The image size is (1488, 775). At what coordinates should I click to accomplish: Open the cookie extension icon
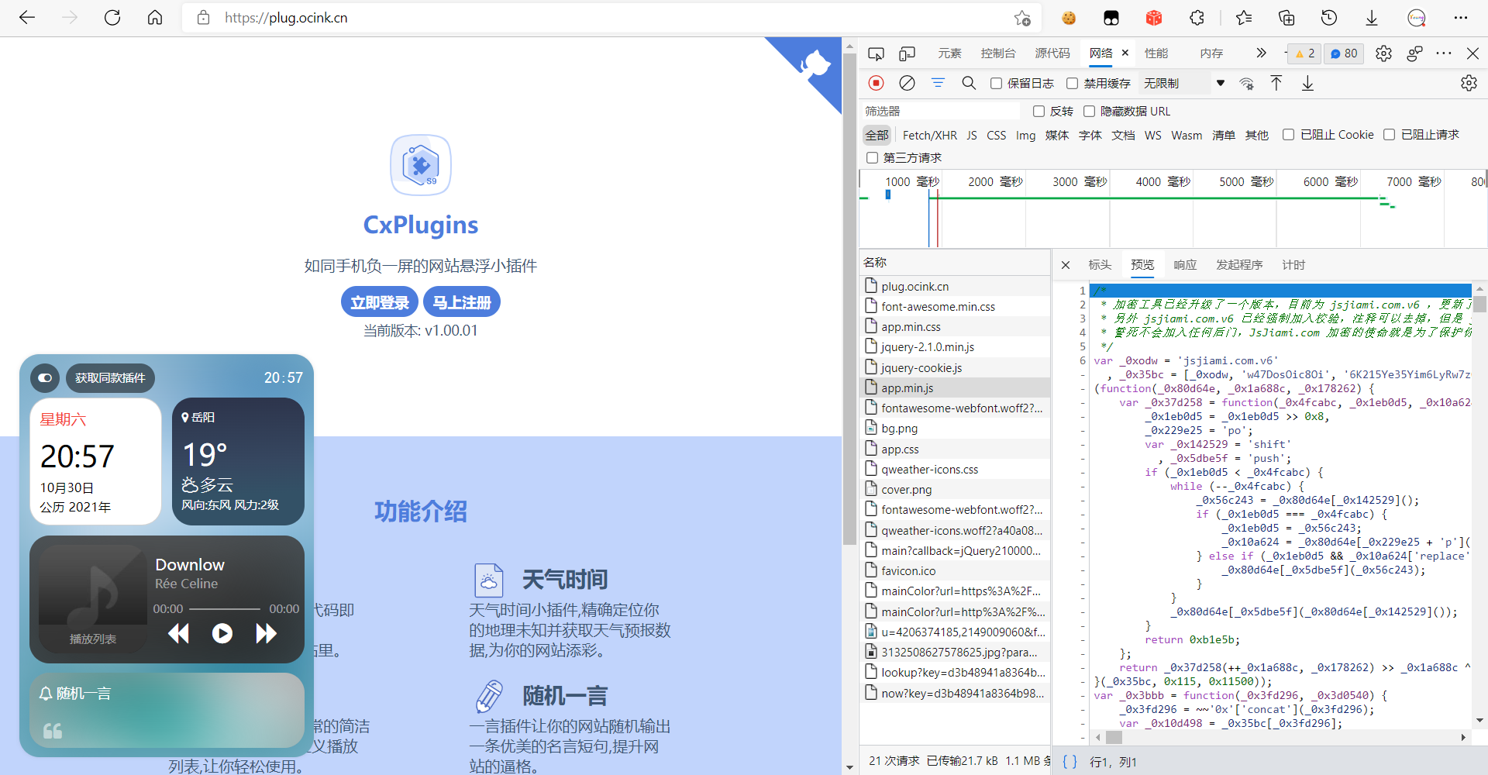click(x=1069, y=18)
